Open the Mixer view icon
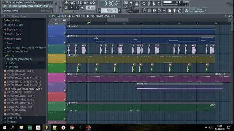Screen dimensions: 234x131 165,11
